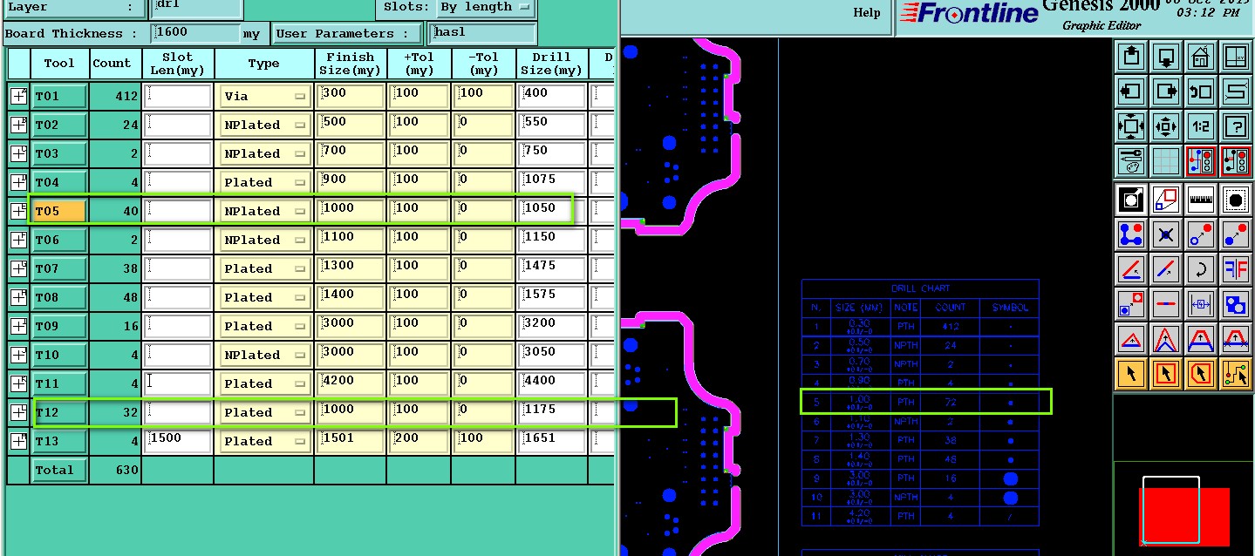Expand the T13 row plus box
Image resolution: width=1255 pixels, height=556 pixels.
pos(18,441)
